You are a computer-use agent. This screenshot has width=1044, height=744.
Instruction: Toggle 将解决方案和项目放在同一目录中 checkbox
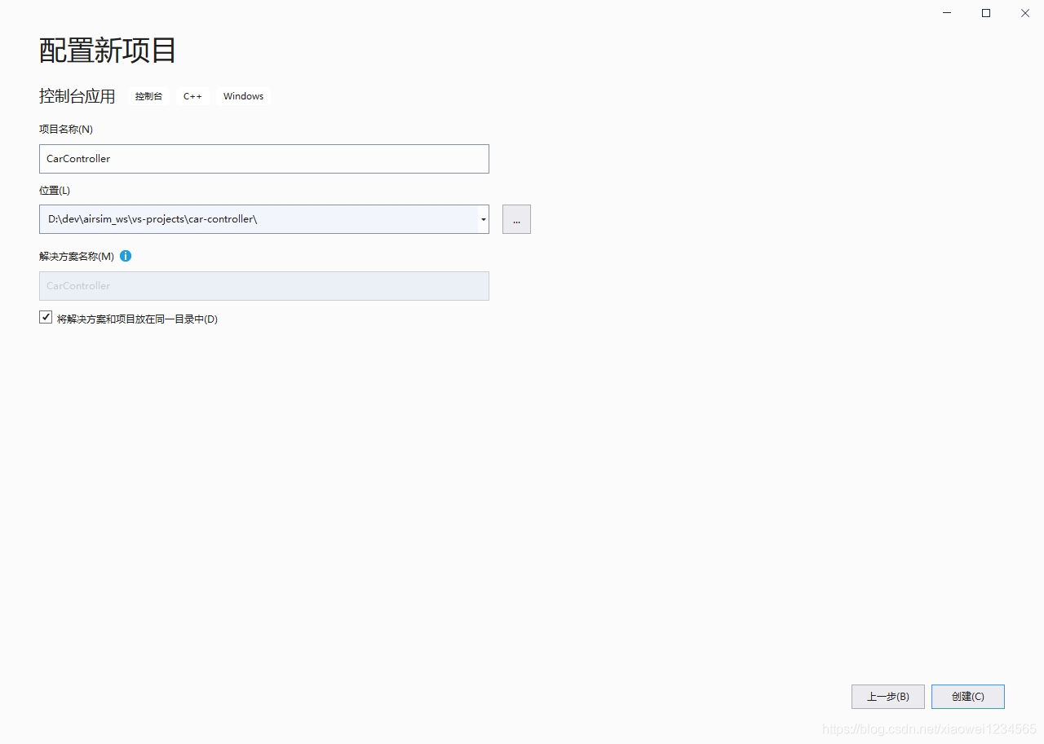46,318
